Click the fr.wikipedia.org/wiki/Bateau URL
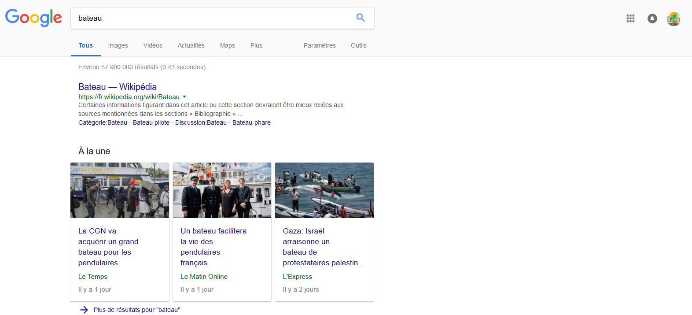Screen dimensions: 692x315 129,97
